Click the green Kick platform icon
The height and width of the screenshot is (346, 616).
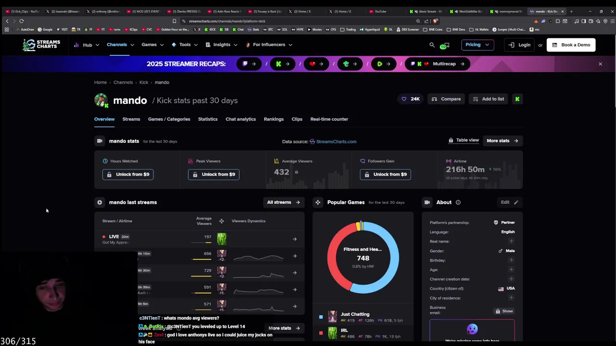pos(517,99)
